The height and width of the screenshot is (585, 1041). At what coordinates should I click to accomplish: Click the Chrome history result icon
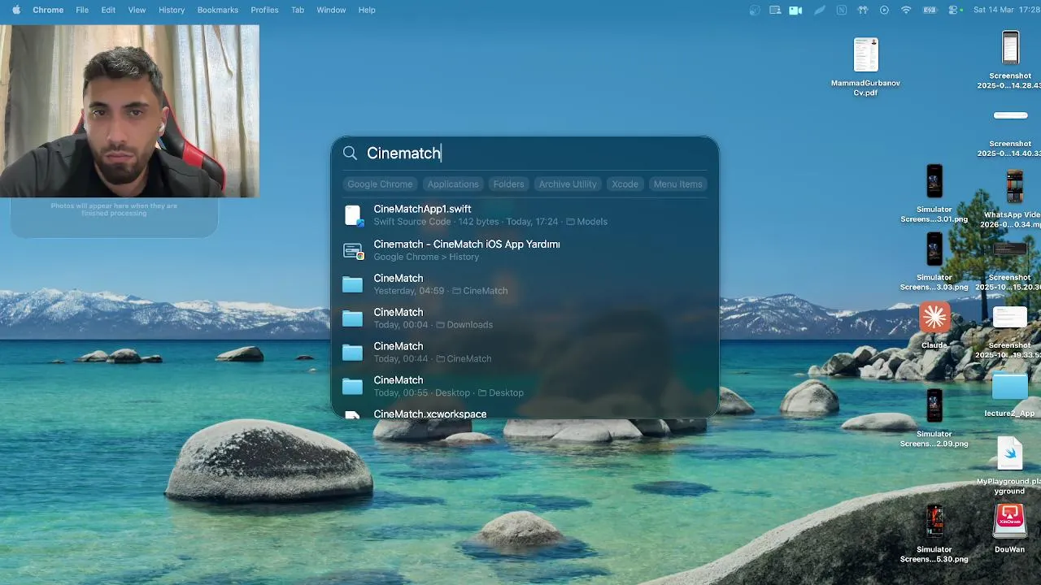pyautogui.click(x=352, y=250)
